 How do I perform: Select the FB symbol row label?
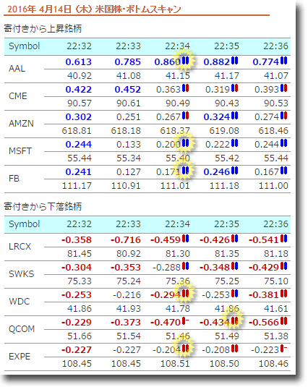pos(14,178)
